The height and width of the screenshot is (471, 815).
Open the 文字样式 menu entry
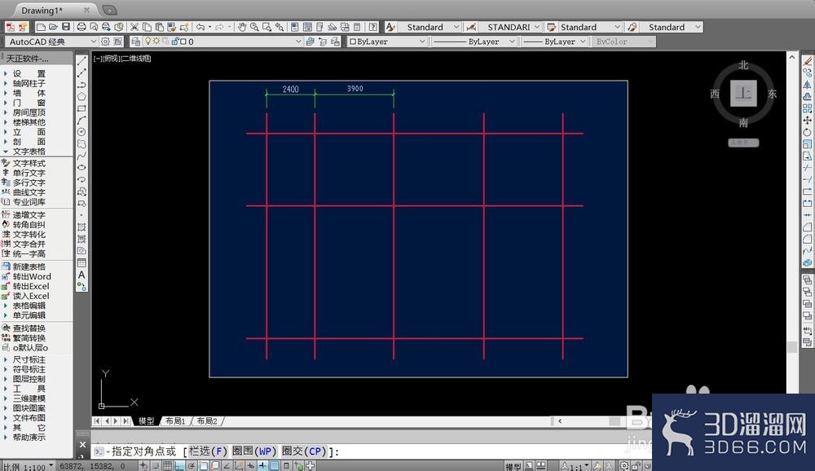(29, 163)
